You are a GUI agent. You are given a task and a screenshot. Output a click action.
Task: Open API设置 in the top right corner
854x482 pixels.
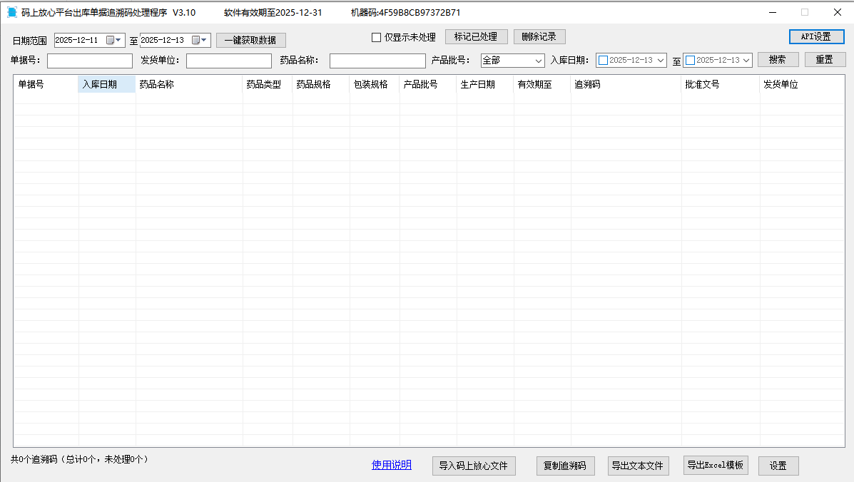point(816,36)
